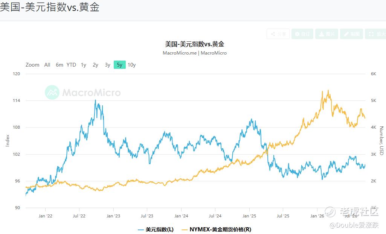
Task: Toggle the NYMEX-黄金期货价格(R) legend series
Action: point(217,229)
